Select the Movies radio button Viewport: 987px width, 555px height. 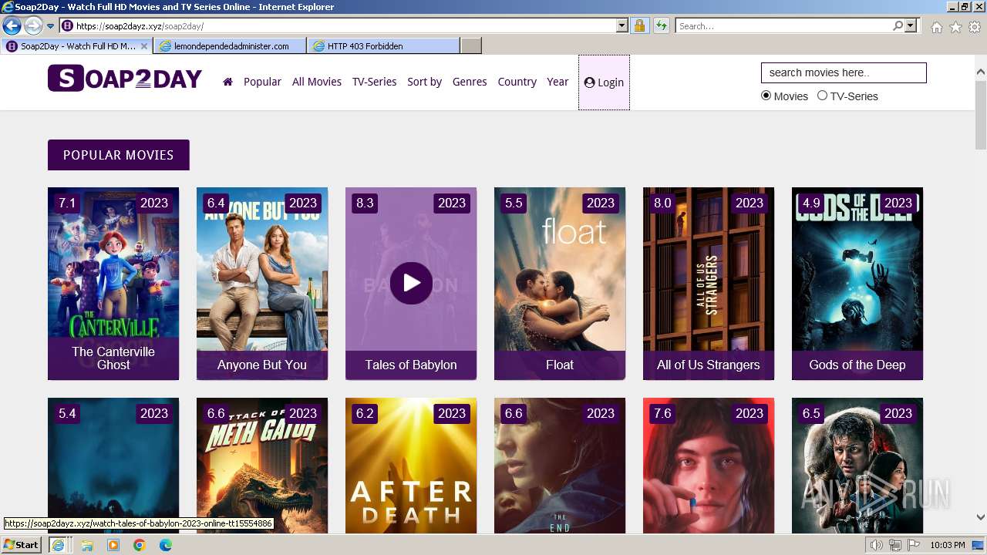click(766, 96)
